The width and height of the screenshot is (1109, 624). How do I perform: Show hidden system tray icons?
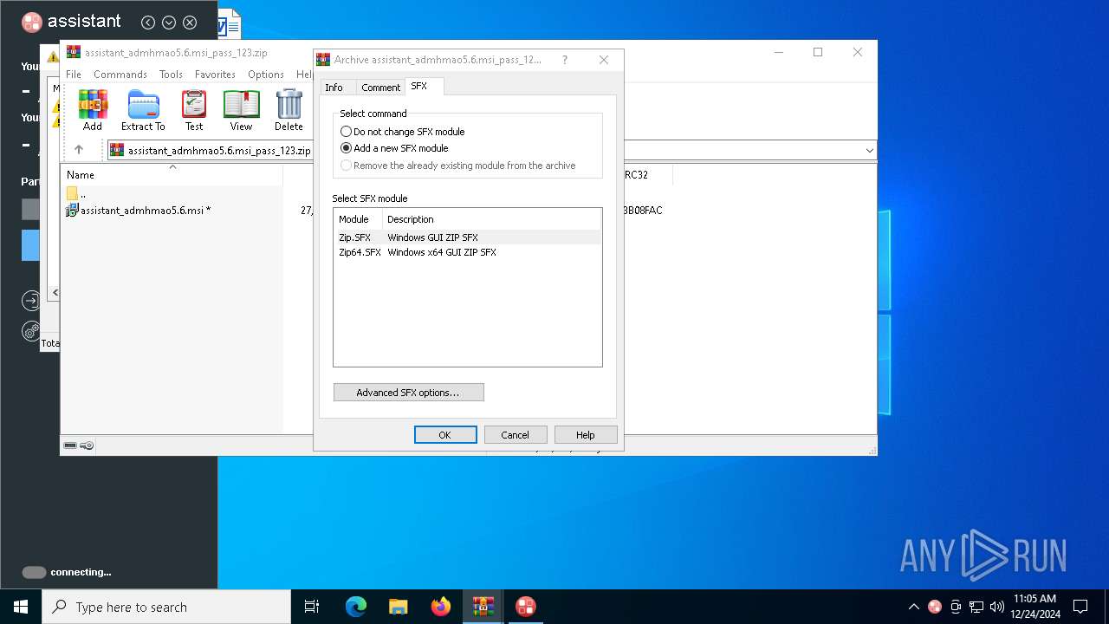click(x=913, y=607)
